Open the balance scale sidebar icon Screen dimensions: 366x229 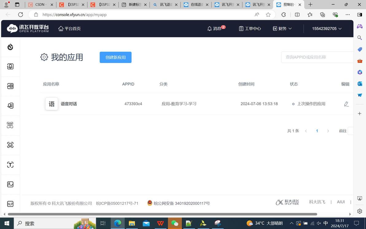[x=10, y=125]
